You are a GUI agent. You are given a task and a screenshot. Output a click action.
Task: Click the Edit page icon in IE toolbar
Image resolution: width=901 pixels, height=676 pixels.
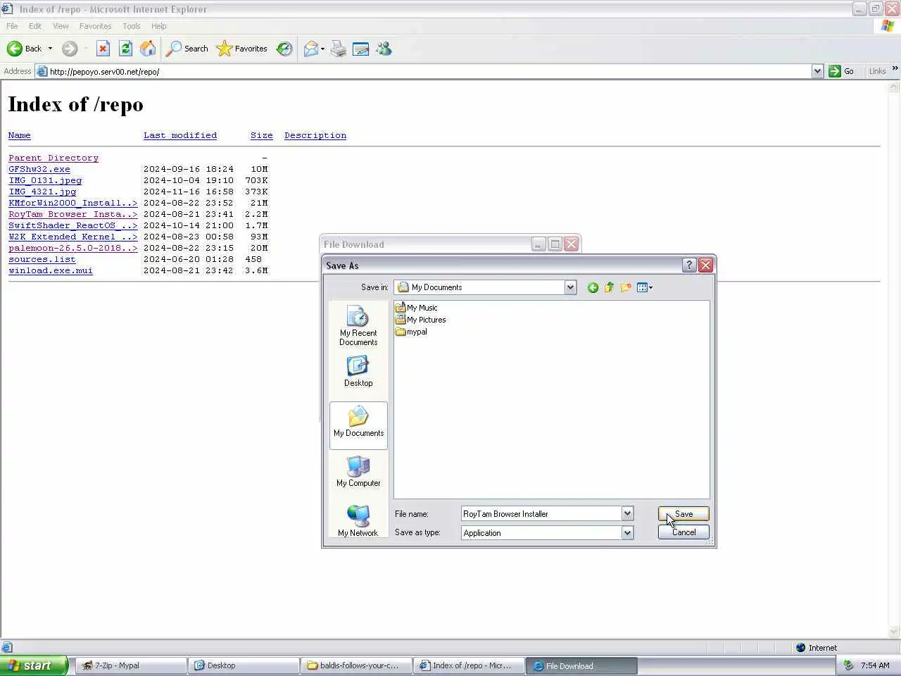coord(361,49)
